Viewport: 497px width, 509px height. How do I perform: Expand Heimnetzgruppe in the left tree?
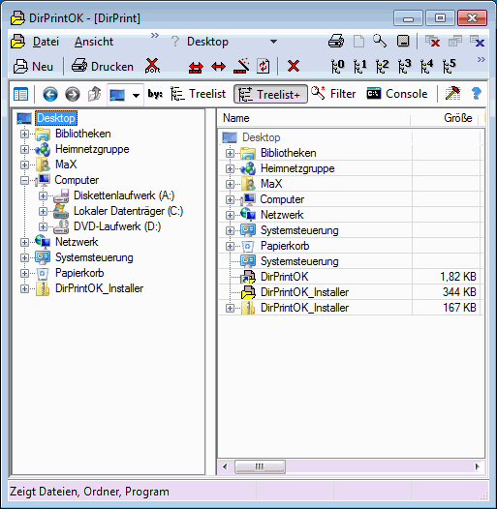point(24,149)
